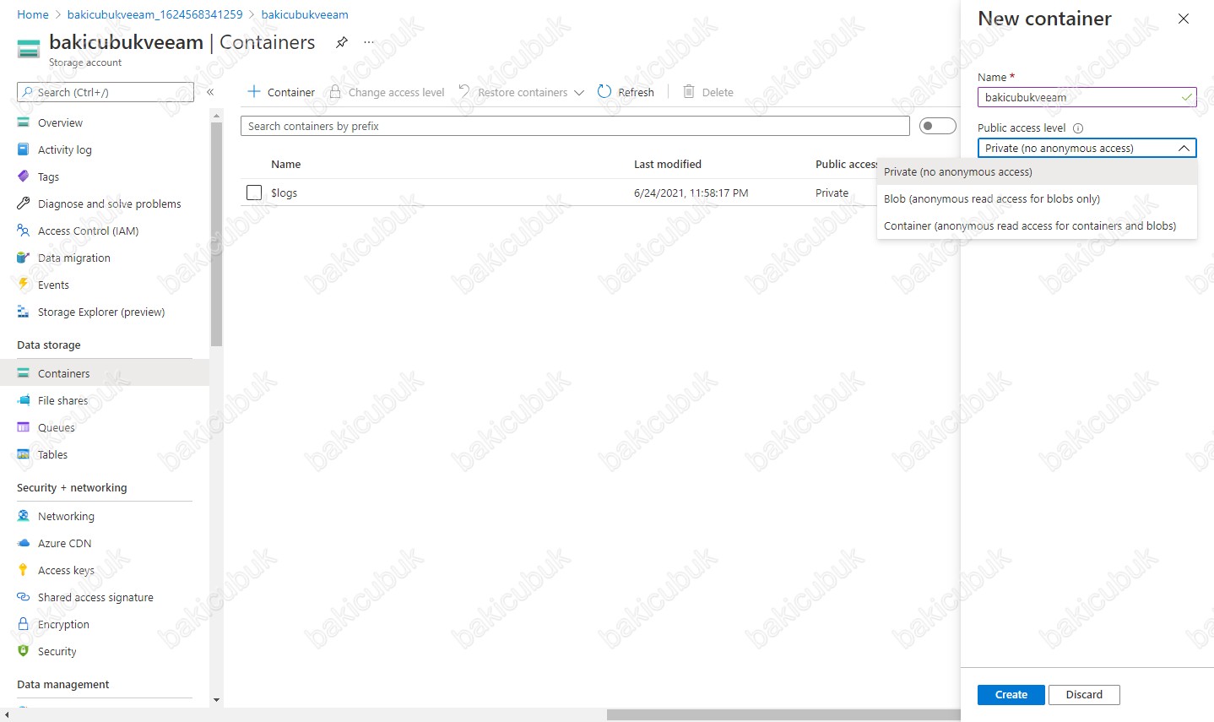
Task: Sort by the Name column header
Action: pos(285,164)
